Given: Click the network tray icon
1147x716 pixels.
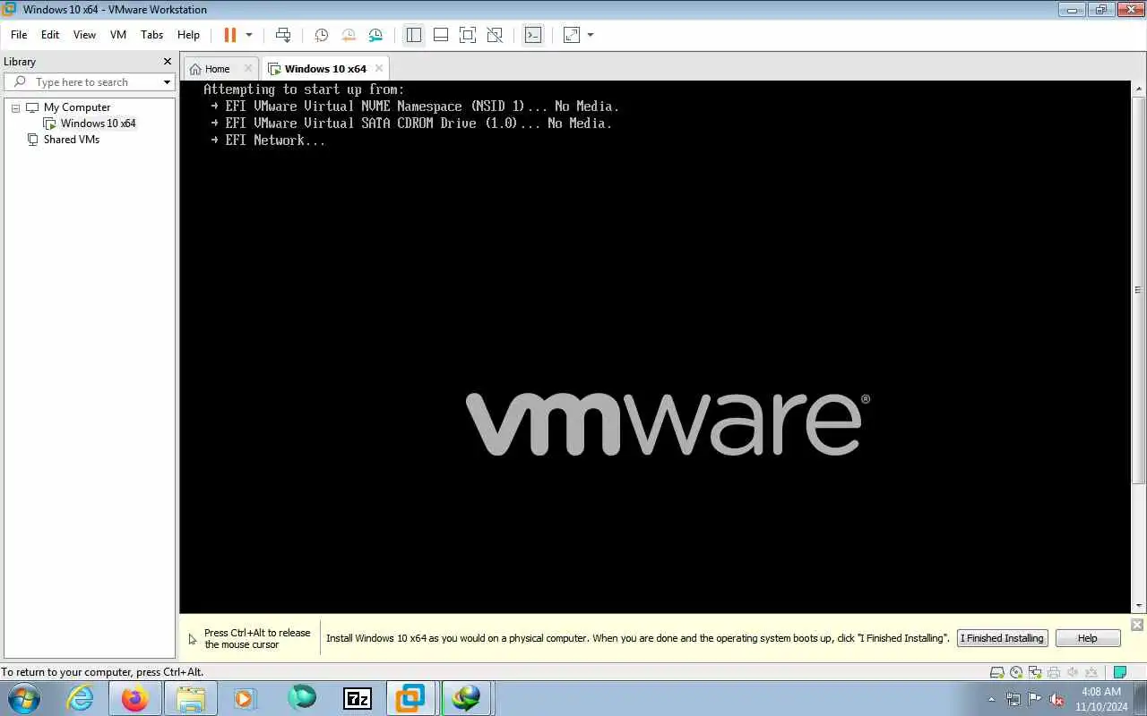Looking at the screenshot, I should click(1013, 699).
